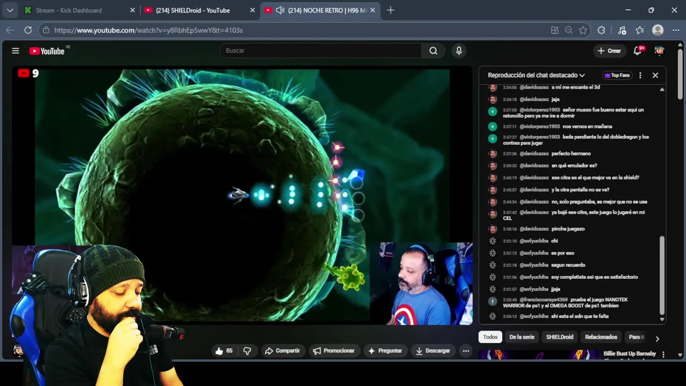
Task: Click on the video player area
Action: tap(242, 195)
